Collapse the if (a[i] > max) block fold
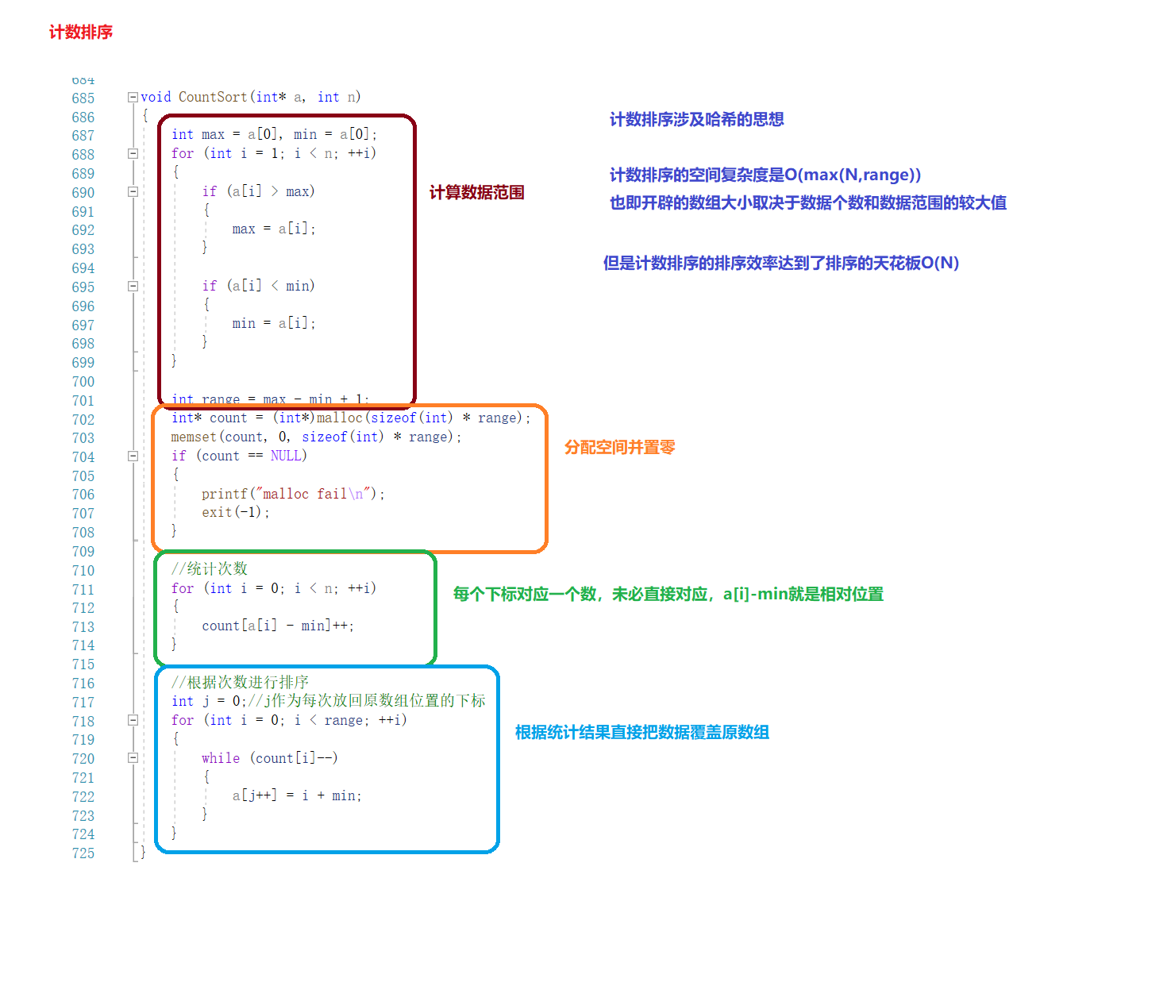The width and height of the screenshot is (1171, 986). pyautogui.click(x=133, y=191)
